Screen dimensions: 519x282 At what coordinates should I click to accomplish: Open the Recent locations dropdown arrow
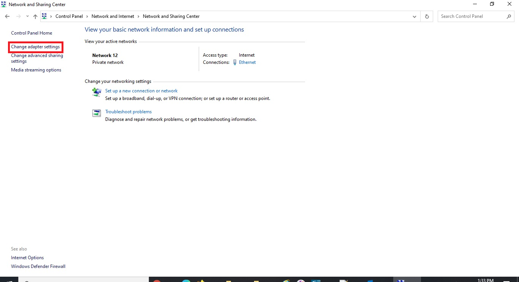tap(27, 16)
